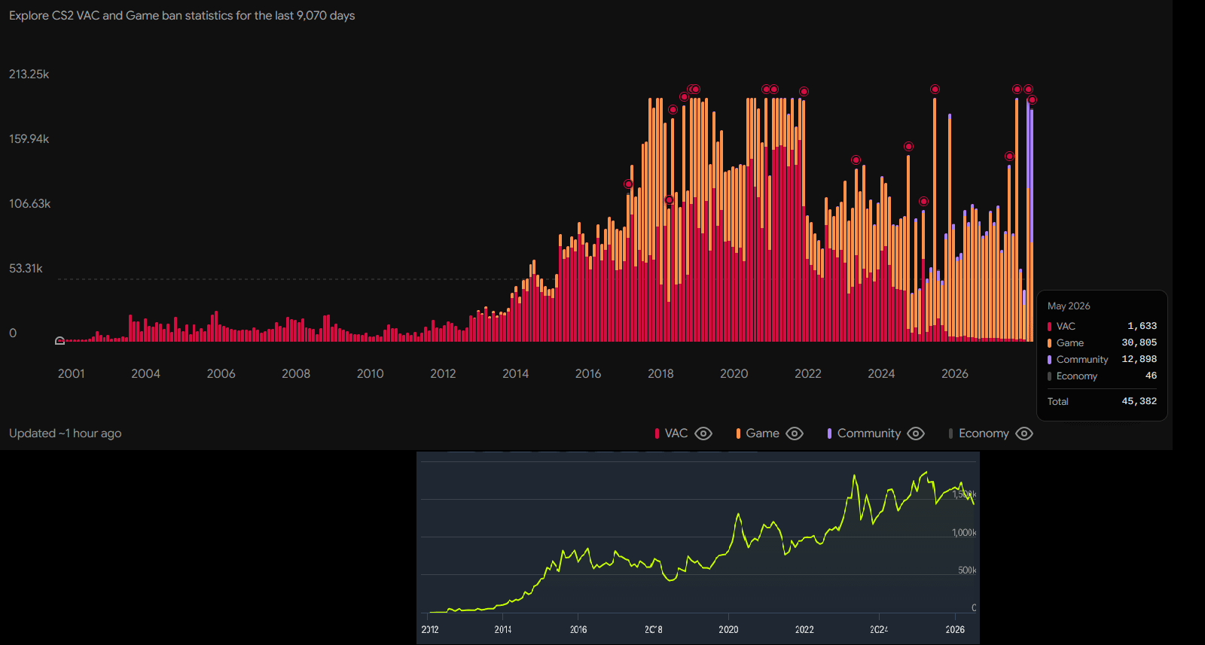The height and width of the screenshot is (645, 1205).
Task: Click the orange Game swatch in the tooltip
Action: coord(1049,343)
